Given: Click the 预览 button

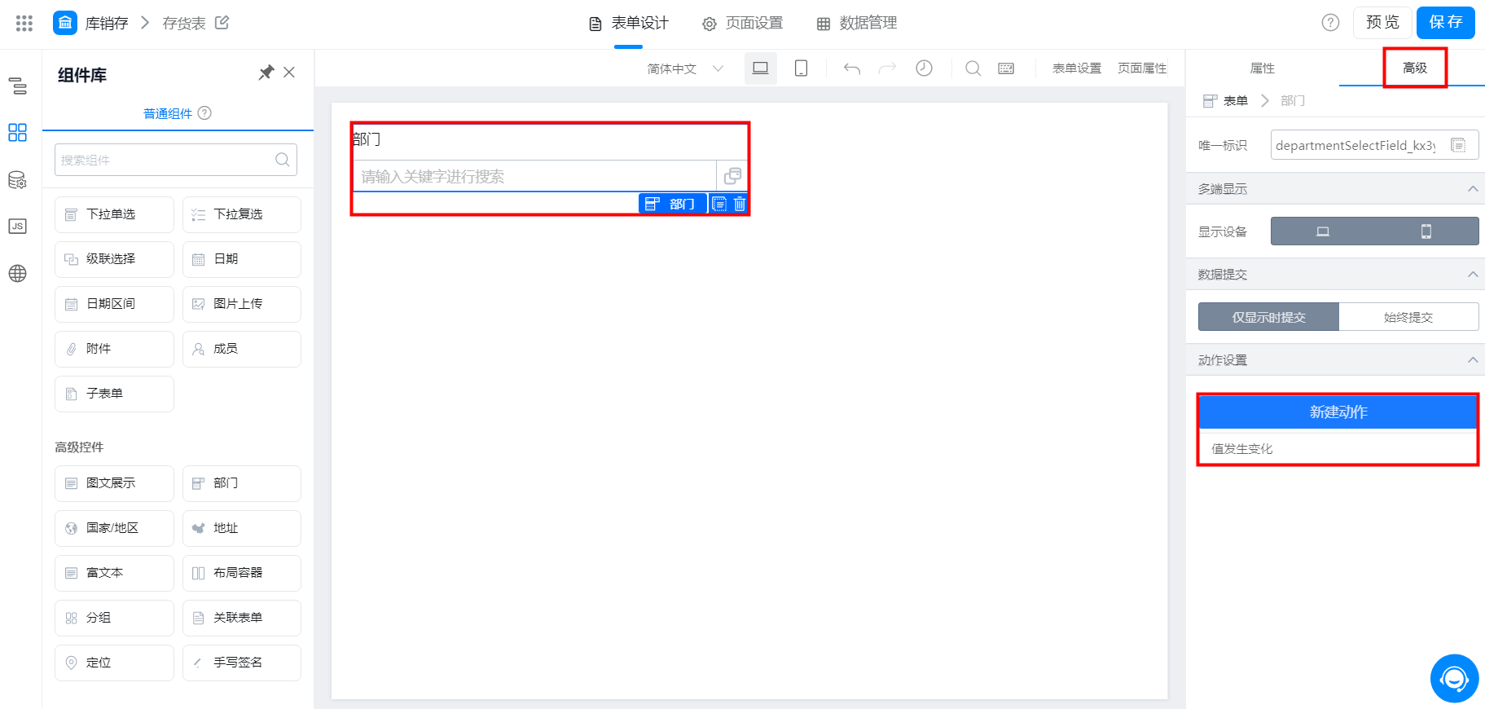Looking at the screenshot, I should tap(1382, 22).
